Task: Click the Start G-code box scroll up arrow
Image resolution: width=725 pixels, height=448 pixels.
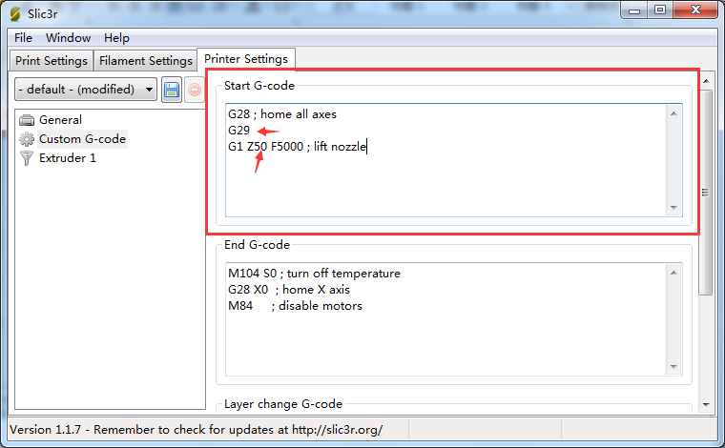Action: 673,113
